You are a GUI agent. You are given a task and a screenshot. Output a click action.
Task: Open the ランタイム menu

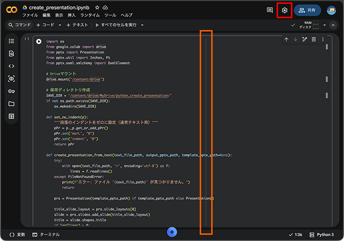(x=90, y=15)
